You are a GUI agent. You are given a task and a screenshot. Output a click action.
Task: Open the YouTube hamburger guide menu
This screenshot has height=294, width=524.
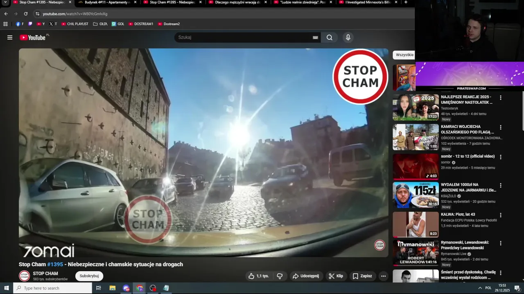click(x=10, y=38)
